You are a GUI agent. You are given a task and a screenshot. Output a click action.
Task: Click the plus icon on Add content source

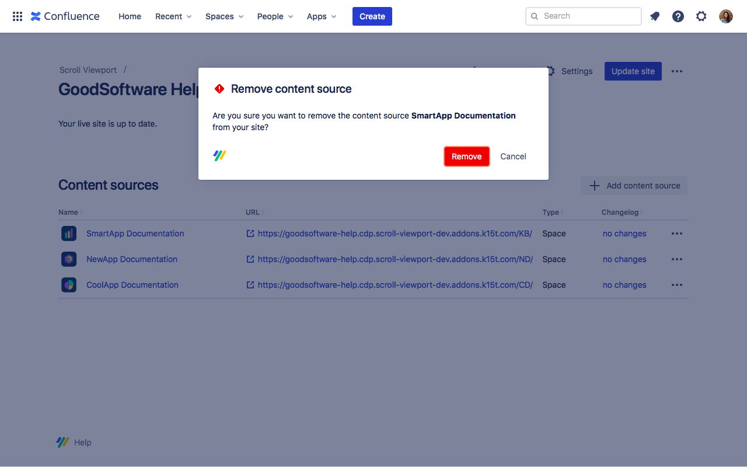tap(594, 186)
